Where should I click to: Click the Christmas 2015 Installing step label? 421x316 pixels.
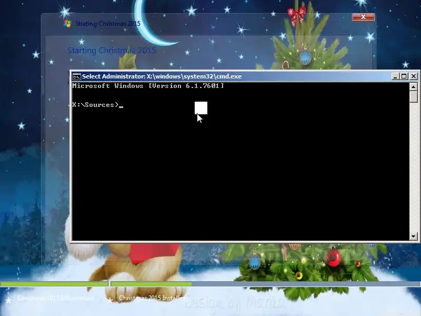(153, 298)
